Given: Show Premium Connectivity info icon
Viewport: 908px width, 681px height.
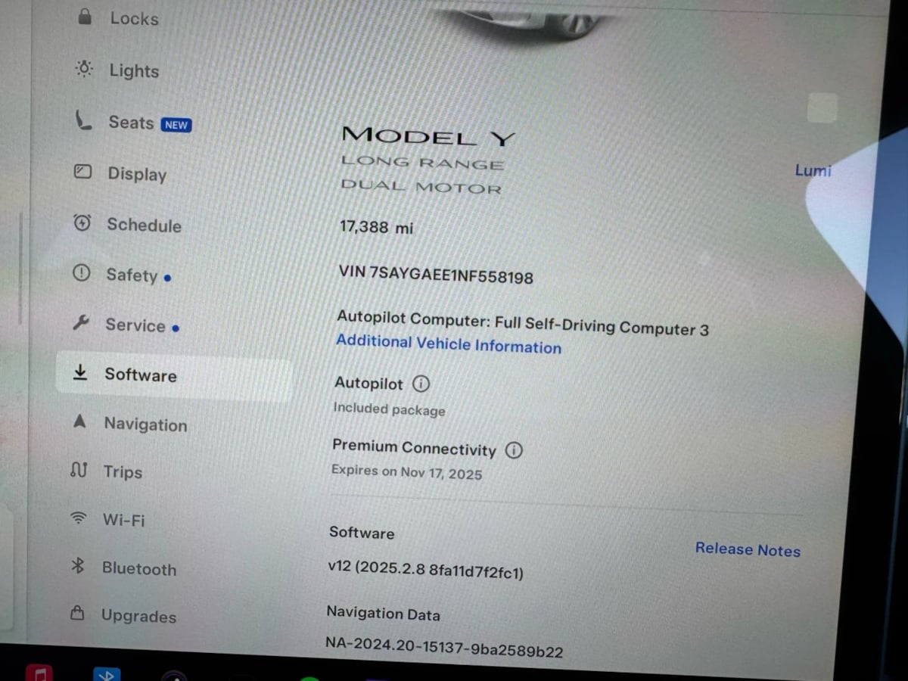Looking at the screenshot, I should pos(514,451).
